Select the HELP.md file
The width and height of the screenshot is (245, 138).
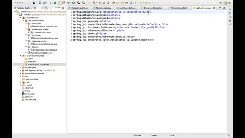click(x=29, y=88)
